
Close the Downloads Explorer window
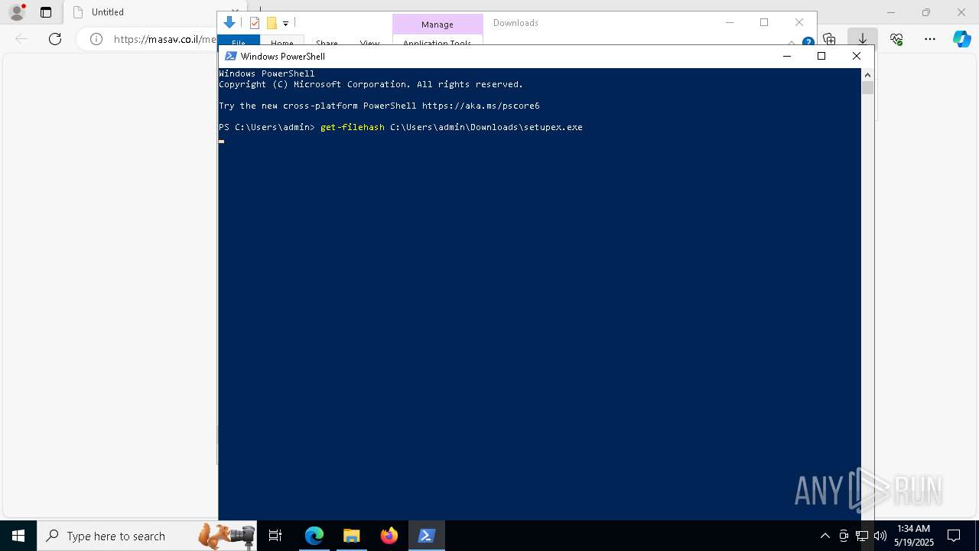pyautogui.click(x=799, y=22)
